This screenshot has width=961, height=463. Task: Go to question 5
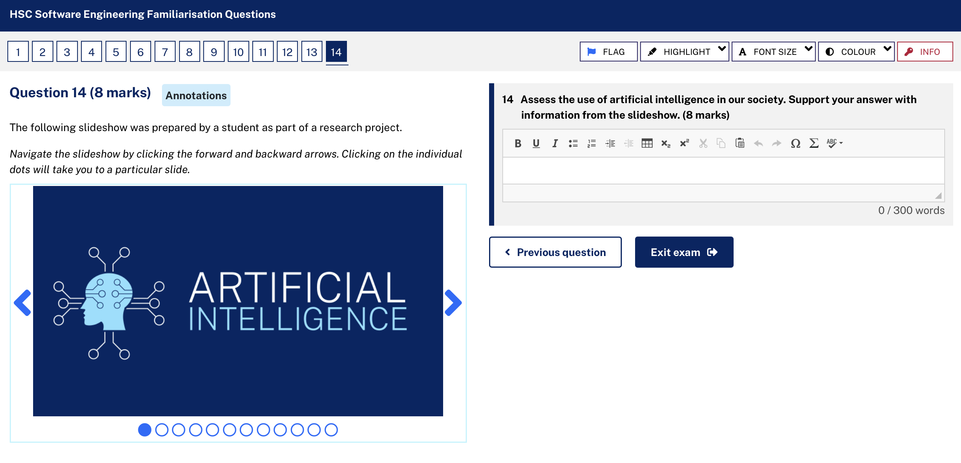coord(116,51)
